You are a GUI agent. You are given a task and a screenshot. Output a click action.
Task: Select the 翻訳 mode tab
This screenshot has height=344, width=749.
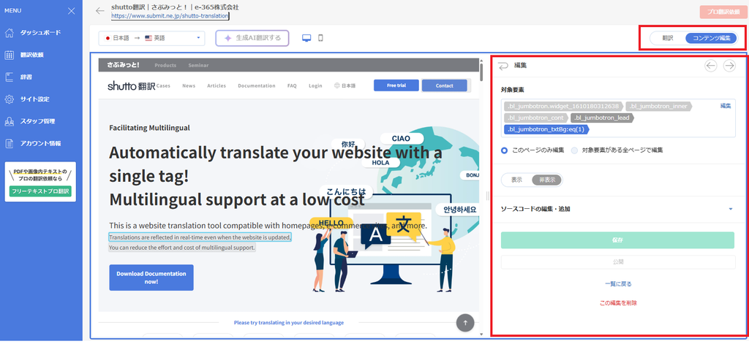[668, 38]
